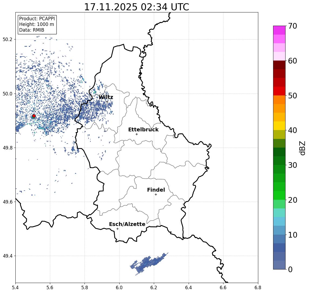309x293 pixels.
Task: Click the title 17.11.2025 02:34 UTC
Action: coord(137,7)
